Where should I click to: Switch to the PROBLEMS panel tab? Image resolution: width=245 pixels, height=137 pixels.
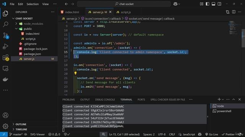point(69,100)
